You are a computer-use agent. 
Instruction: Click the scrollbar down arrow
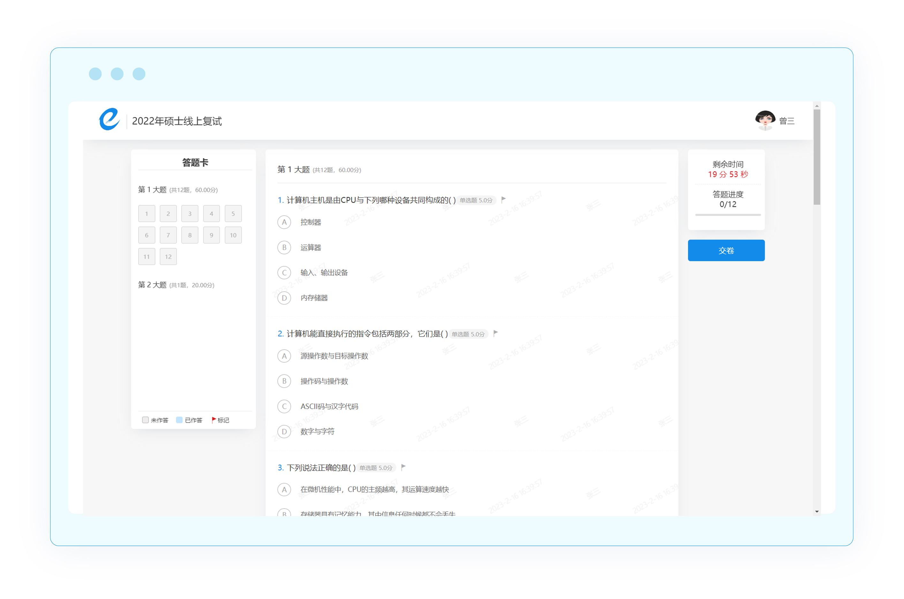[817, 512]
